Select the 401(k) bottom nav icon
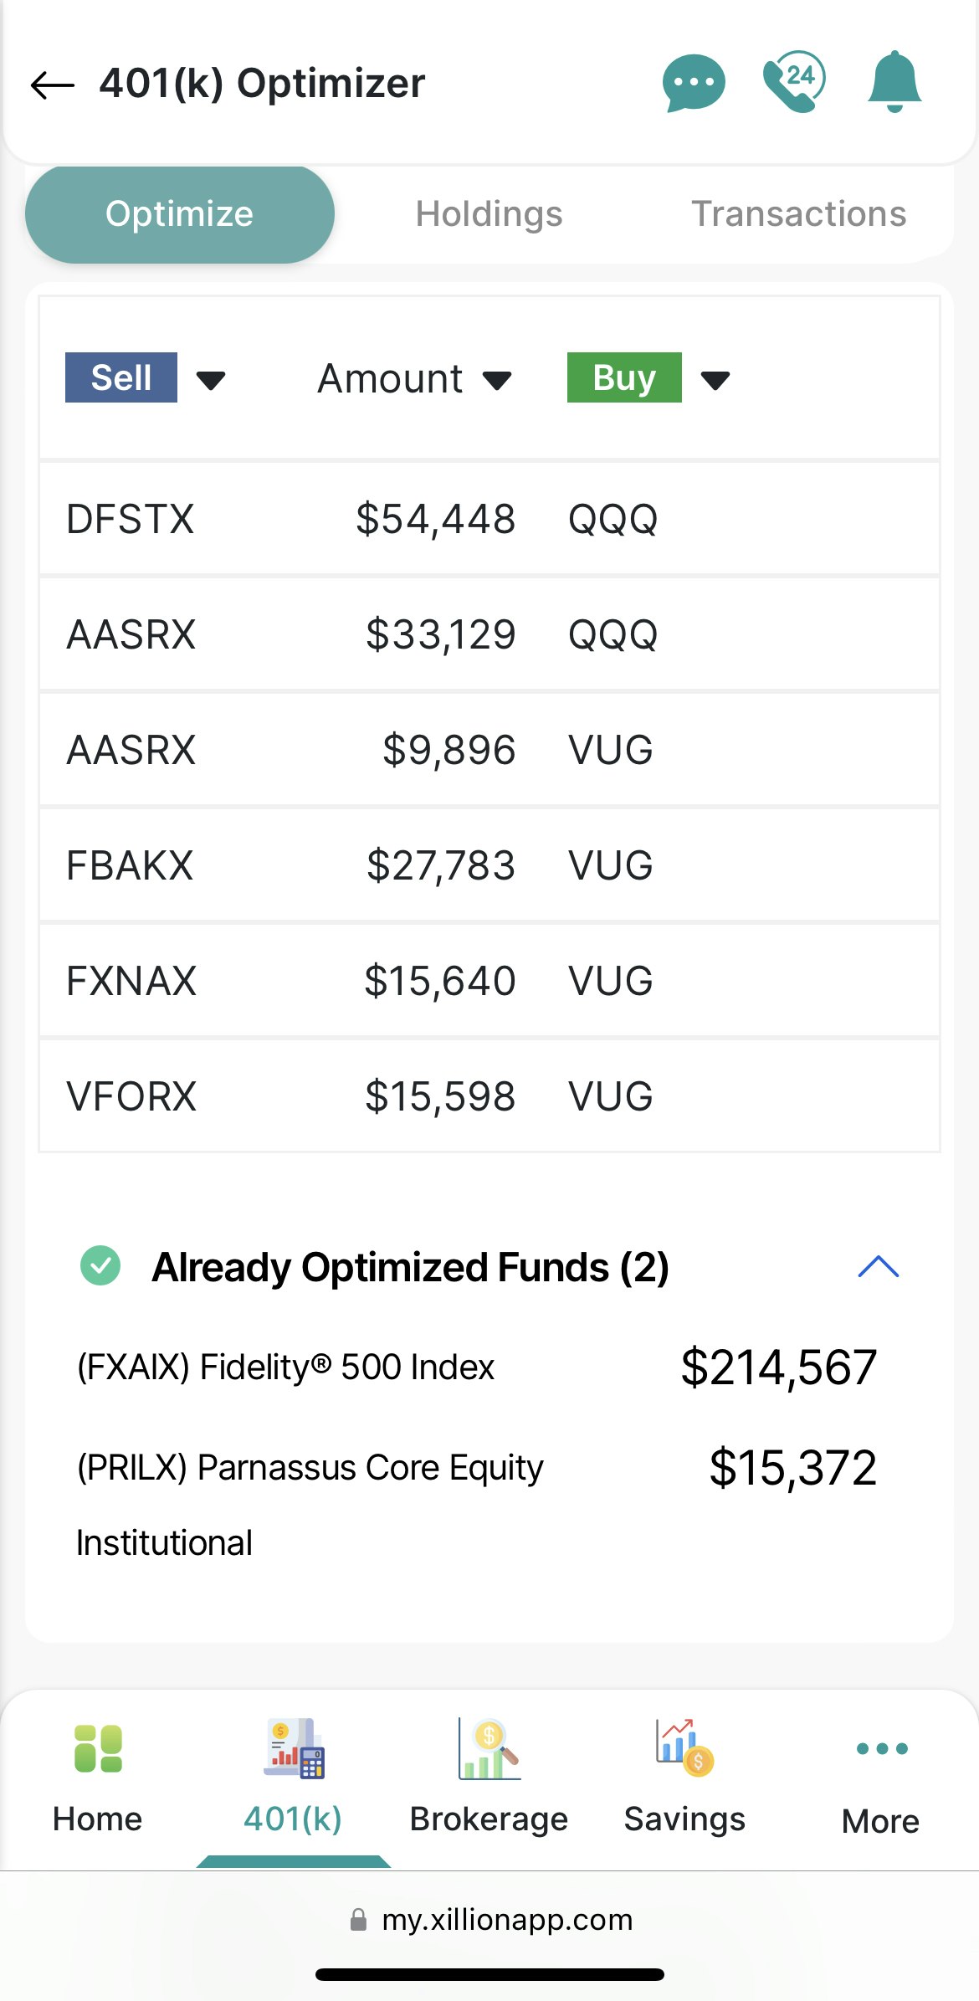 click(x=294, y=1748)
